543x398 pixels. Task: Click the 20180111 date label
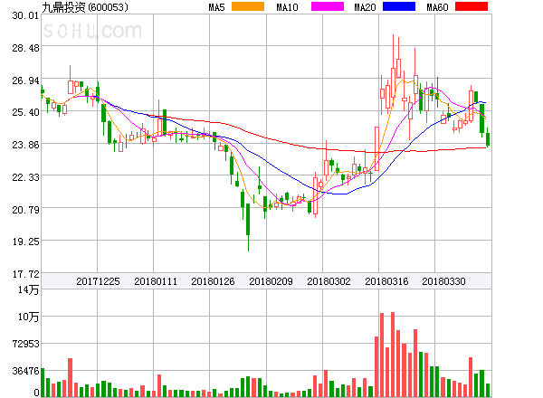(156, 281)
